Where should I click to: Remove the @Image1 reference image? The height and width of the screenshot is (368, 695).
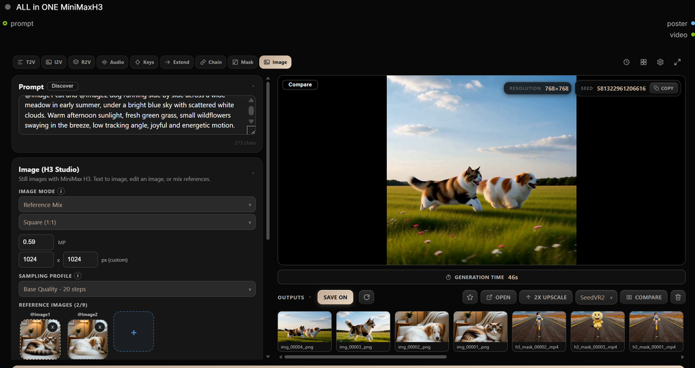52,327
